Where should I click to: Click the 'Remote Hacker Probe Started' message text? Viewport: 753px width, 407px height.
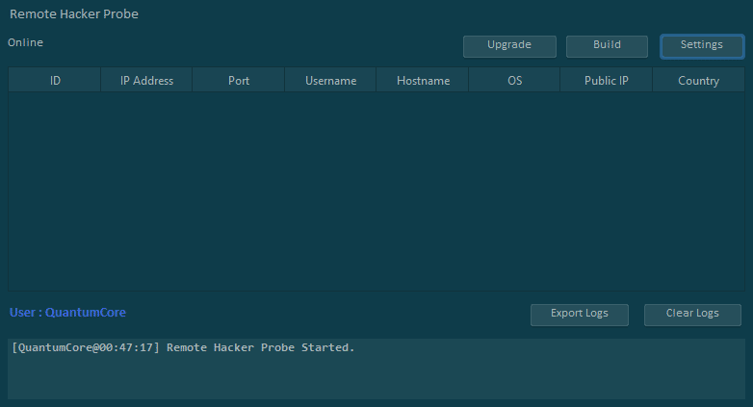260,347
